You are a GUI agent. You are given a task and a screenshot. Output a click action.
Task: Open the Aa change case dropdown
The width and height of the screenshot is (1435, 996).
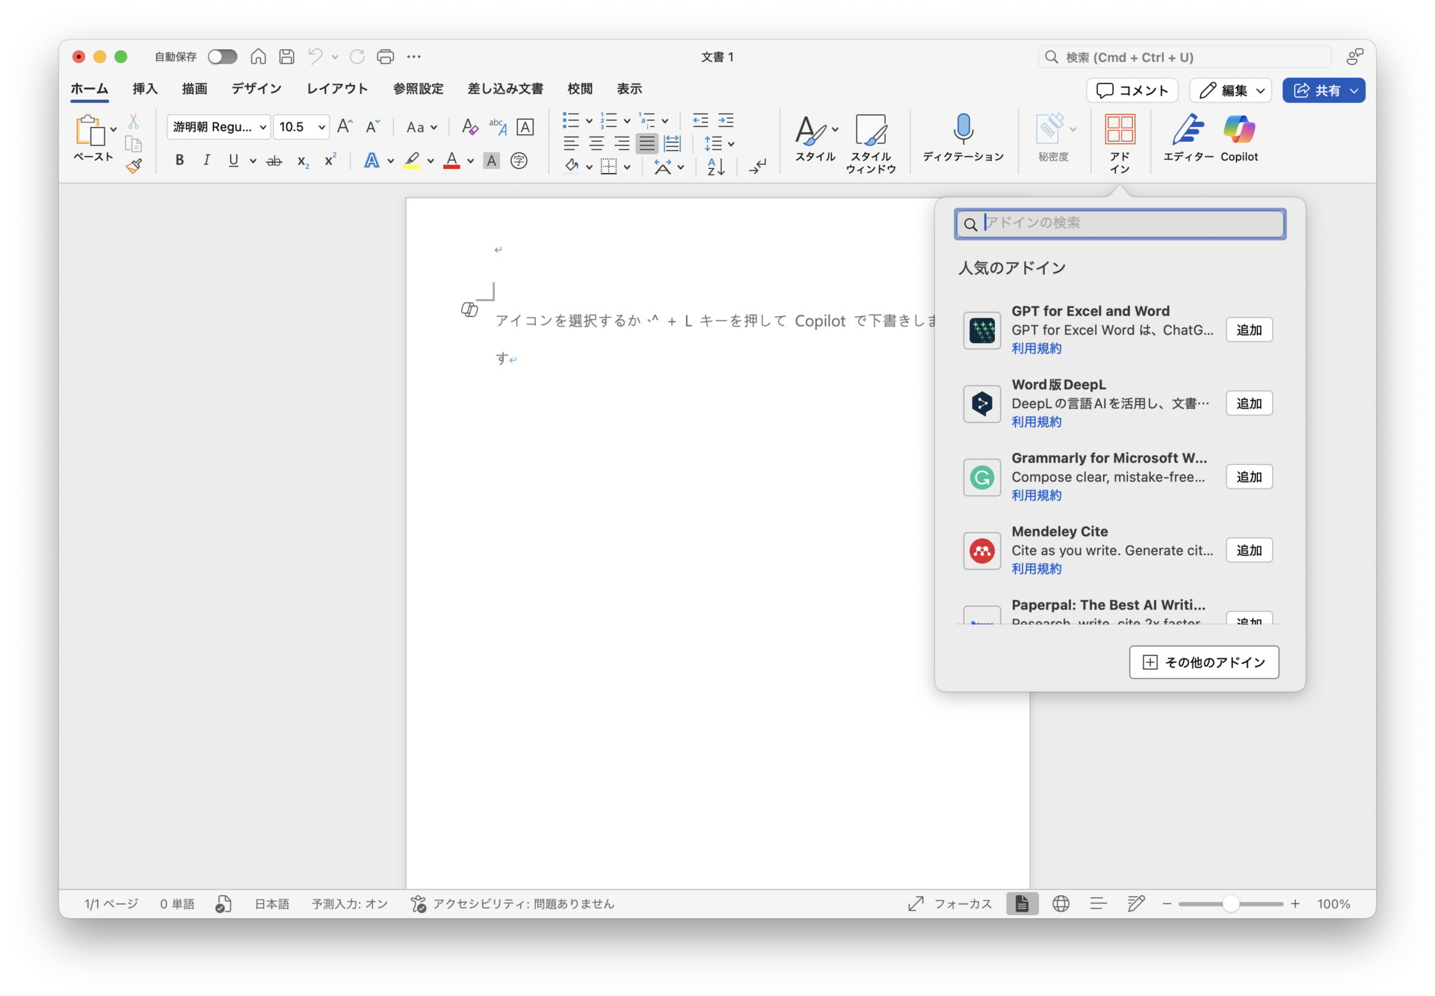point(422,127)
